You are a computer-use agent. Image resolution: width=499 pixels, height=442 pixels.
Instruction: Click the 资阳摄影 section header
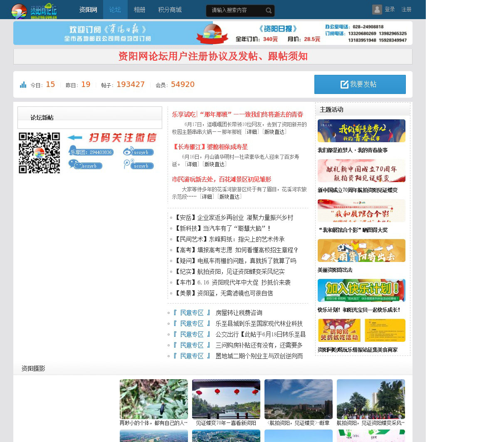coord(33,368)
